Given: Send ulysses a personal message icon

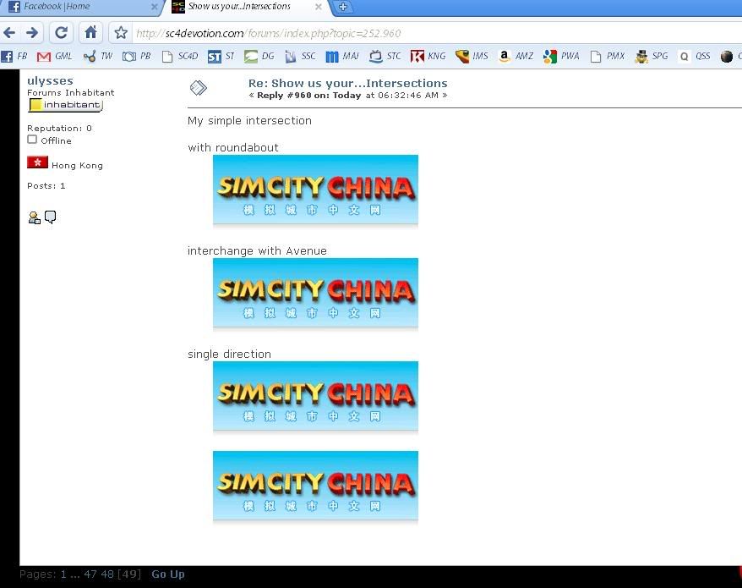Looking at the screenshot, I should coord(50,217).
